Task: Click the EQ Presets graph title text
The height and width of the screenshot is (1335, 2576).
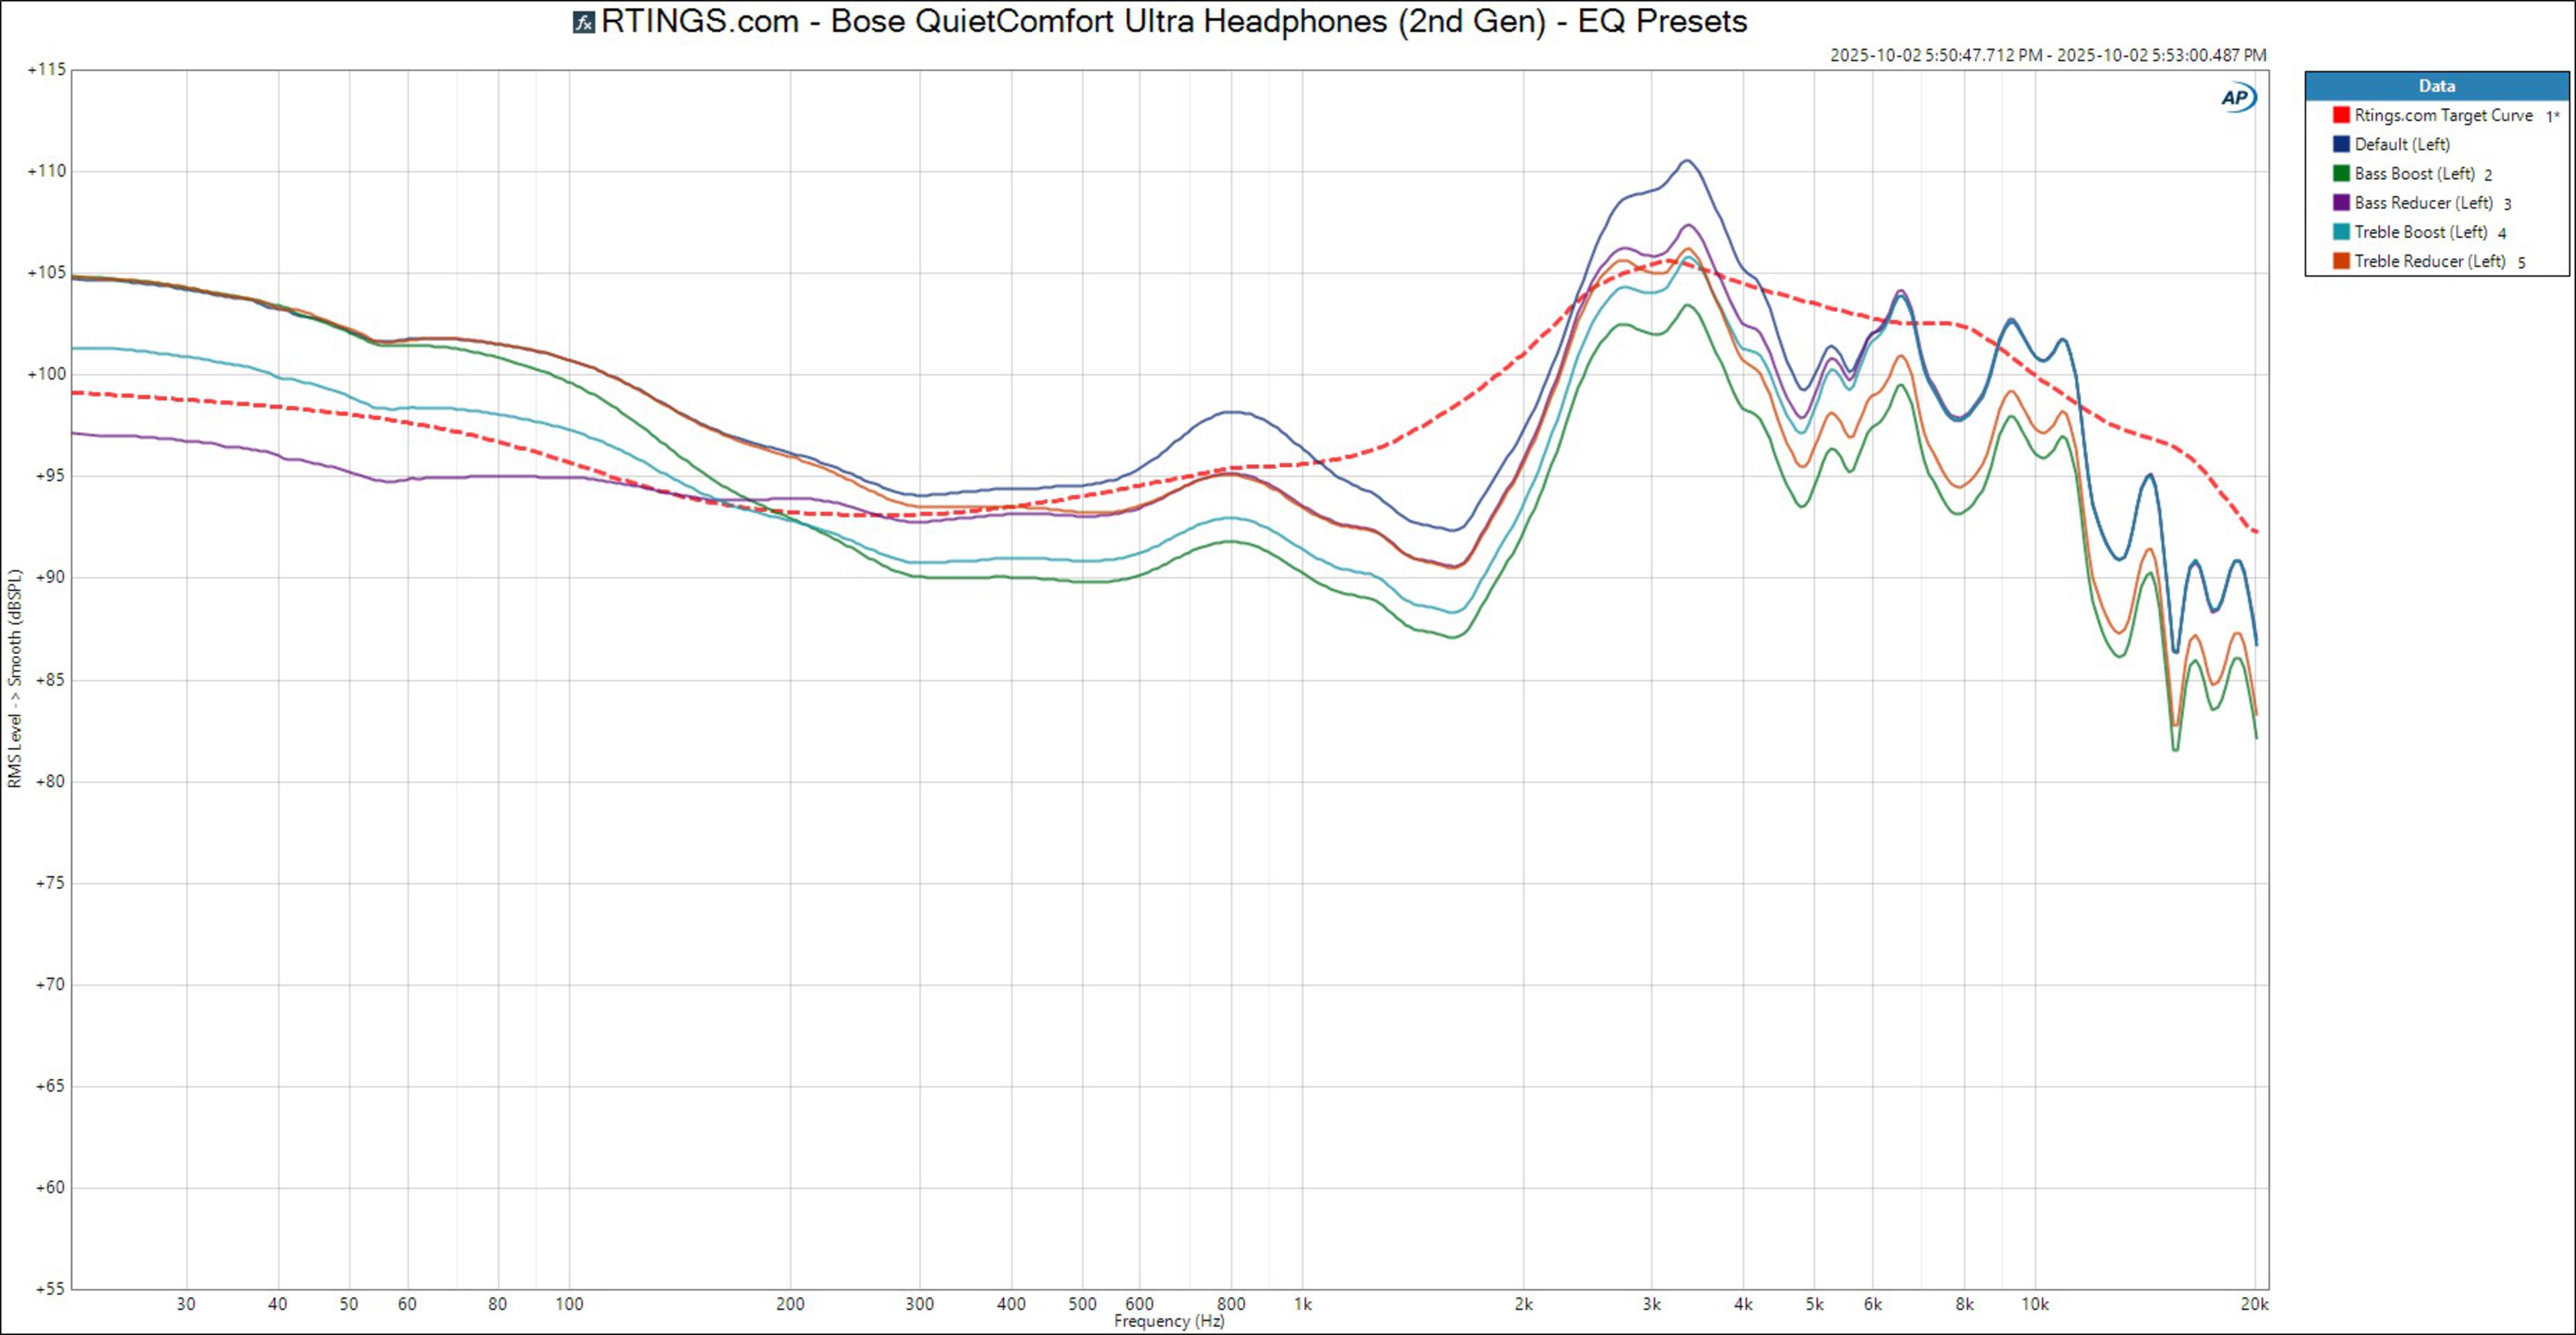Action: click(1173, 22)
